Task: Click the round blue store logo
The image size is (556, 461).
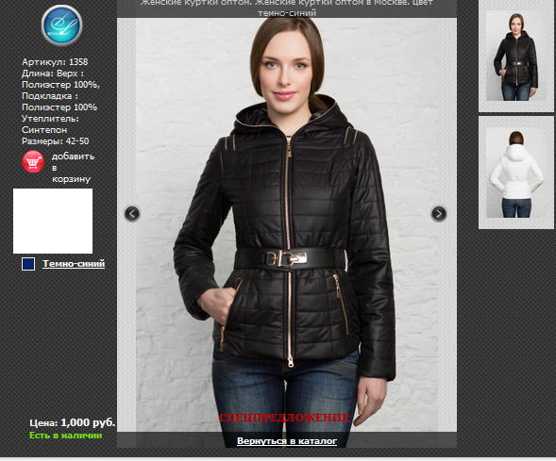Action: [x=61, y=25]
